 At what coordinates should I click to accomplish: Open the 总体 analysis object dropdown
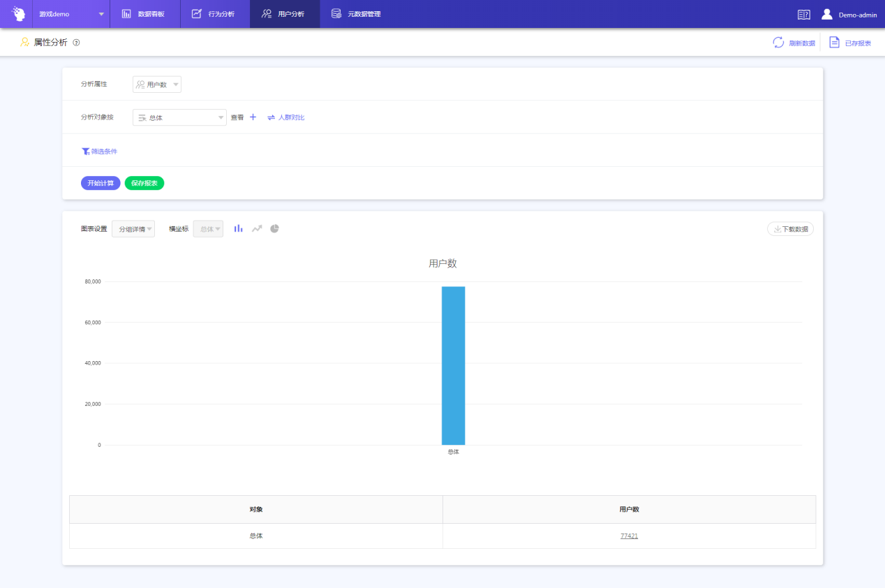(x=179, y=117)
